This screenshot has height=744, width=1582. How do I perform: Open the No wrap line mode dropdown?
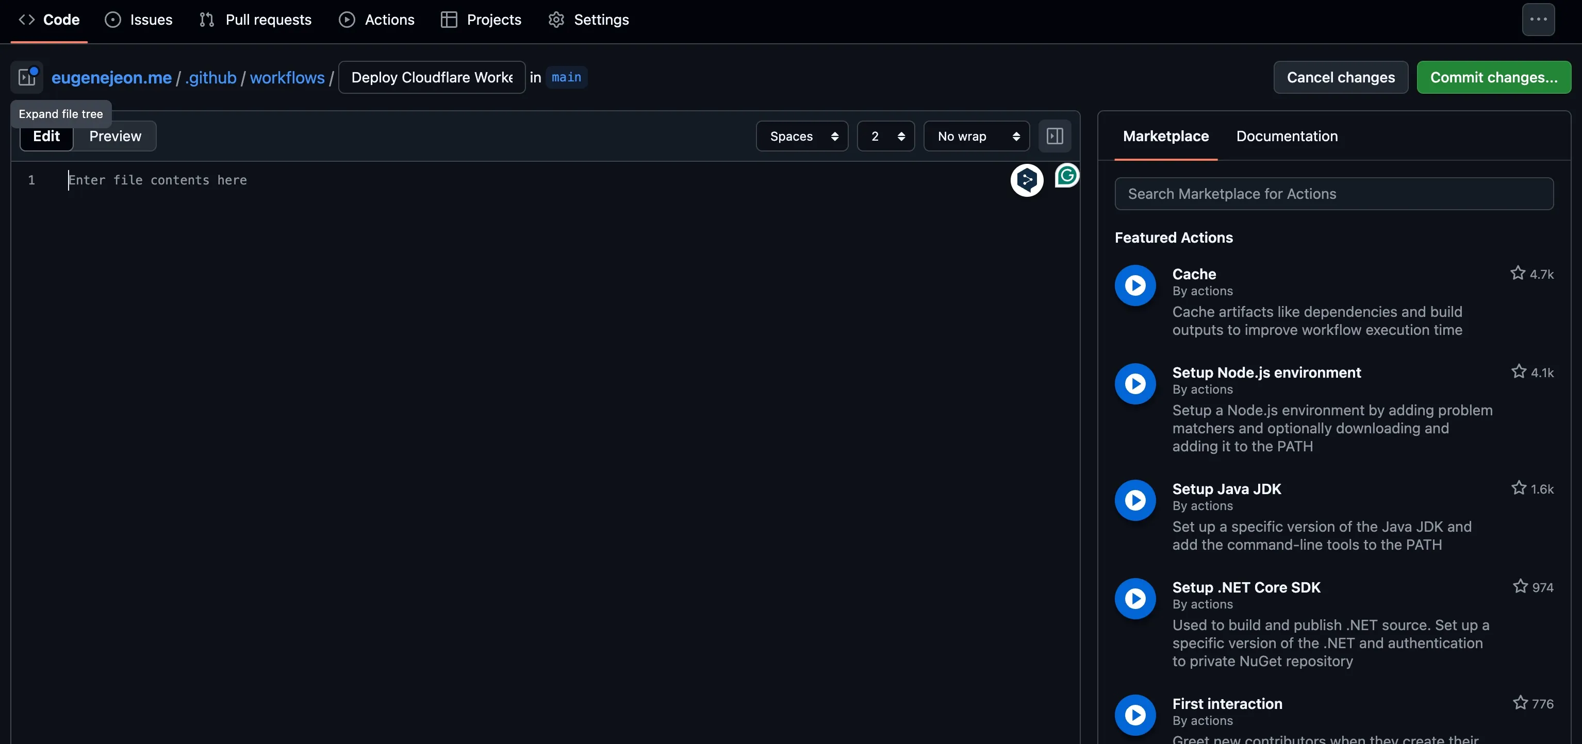click(x=976, y=136)
